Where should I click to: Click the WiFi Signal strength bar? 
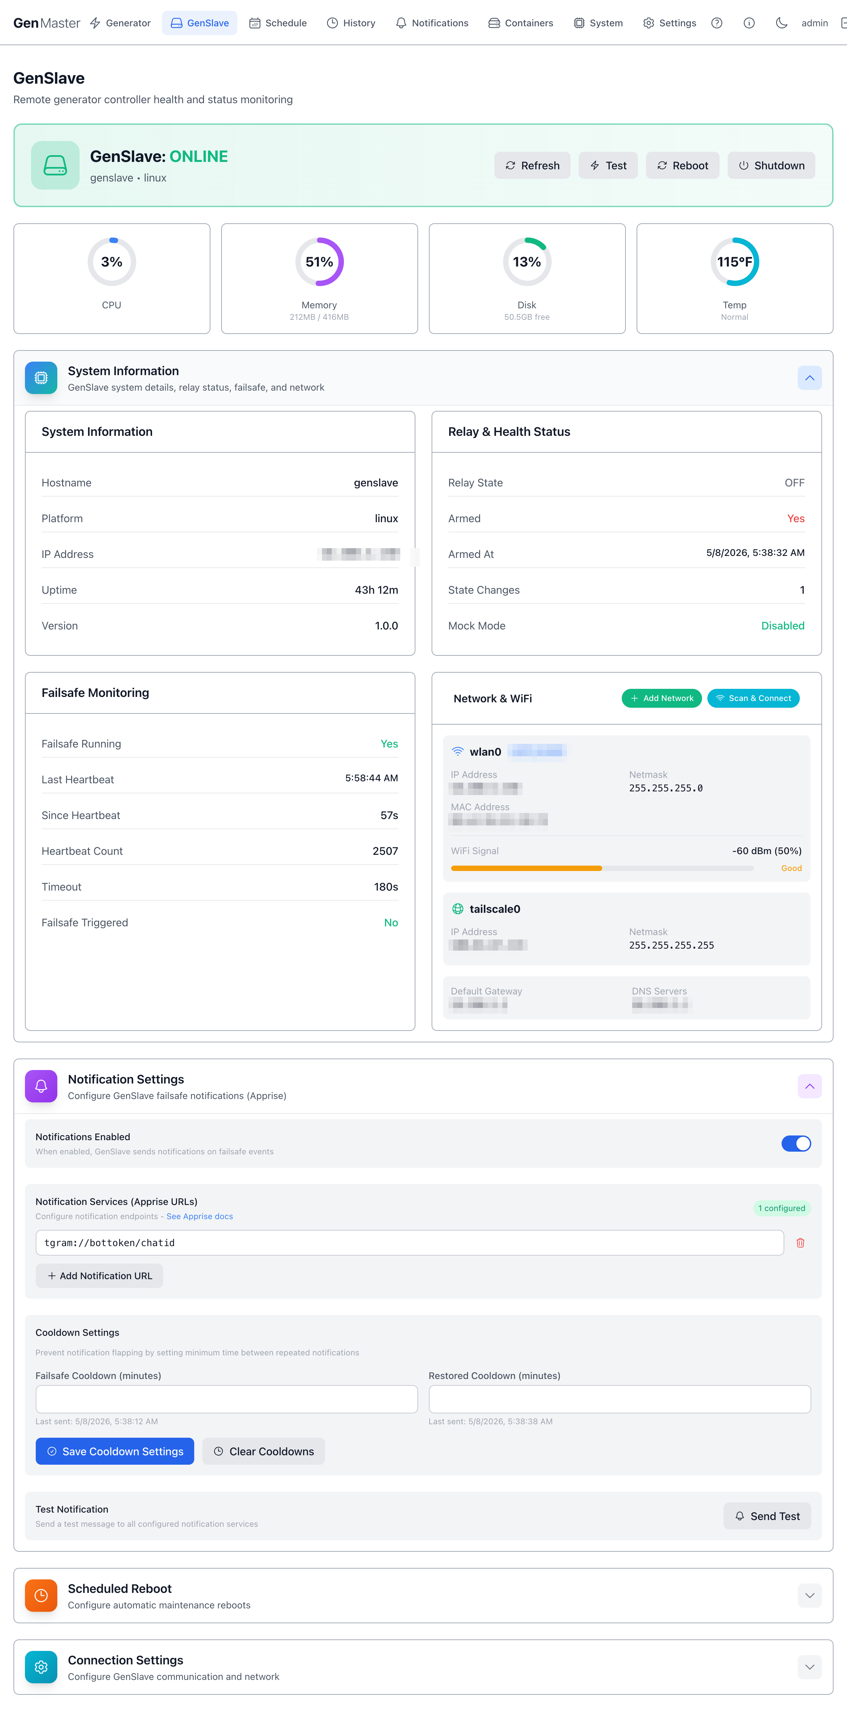602,868
